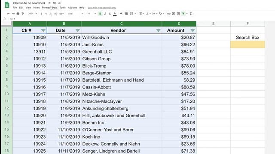Select the Nitzsche-MacGyver vendor cell

[121, 101]
